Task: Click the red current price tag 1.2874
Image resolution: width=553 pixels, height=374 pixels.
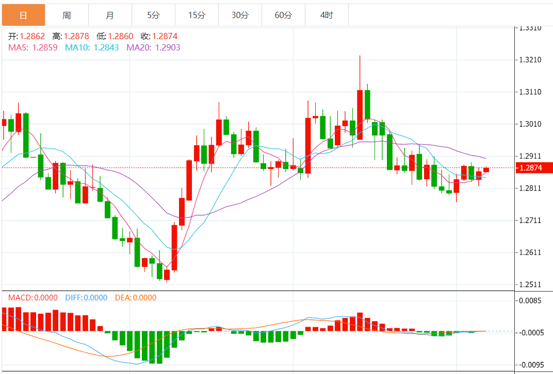Action: point(534,167)
